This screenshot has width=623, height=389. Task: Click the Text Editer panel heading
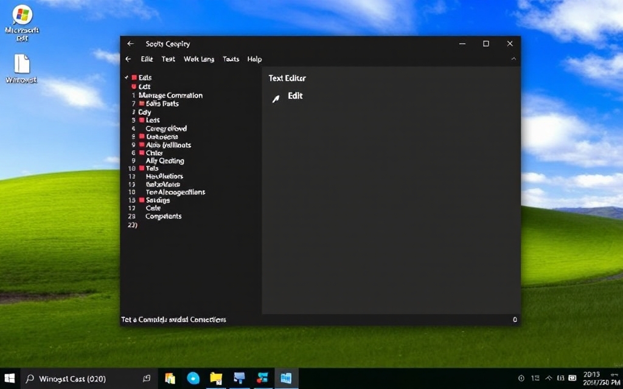(287, 78)
